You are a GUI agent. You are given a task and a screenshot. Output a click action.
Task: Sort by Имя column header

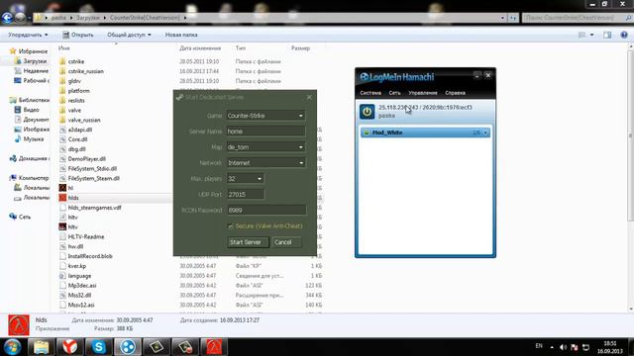63,48
